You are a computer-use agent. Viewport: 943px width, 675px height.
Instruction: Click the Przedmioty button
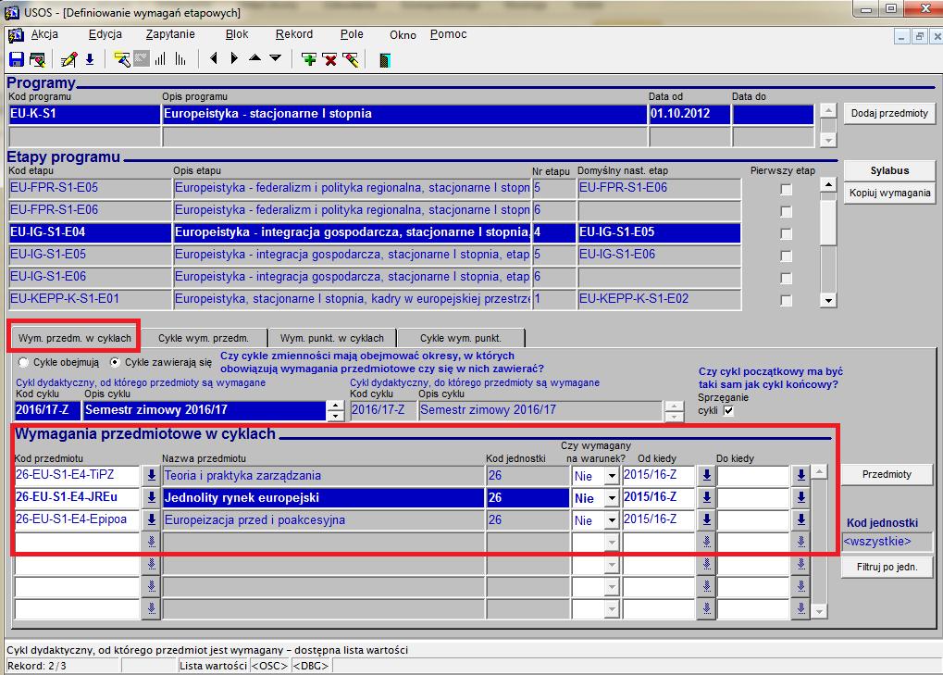pos(887,475)
